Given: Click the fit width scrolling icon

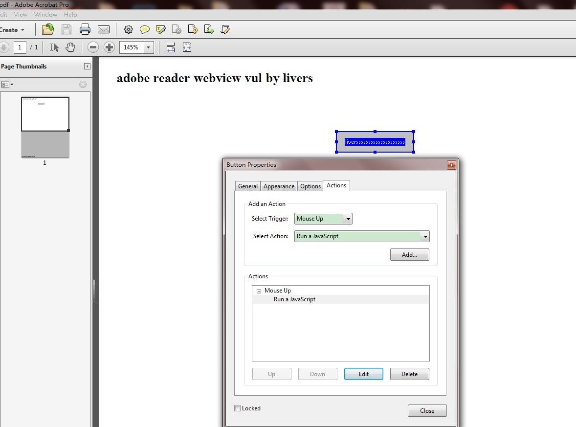Looking at the screenshot, I should click(x=171, y=47).
